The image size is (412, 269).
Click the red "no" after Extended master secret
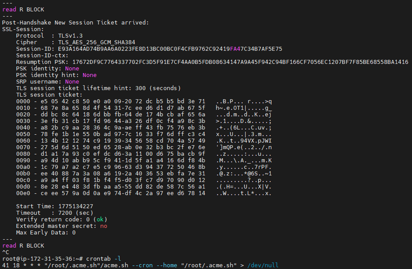click(x=103, y=226)
